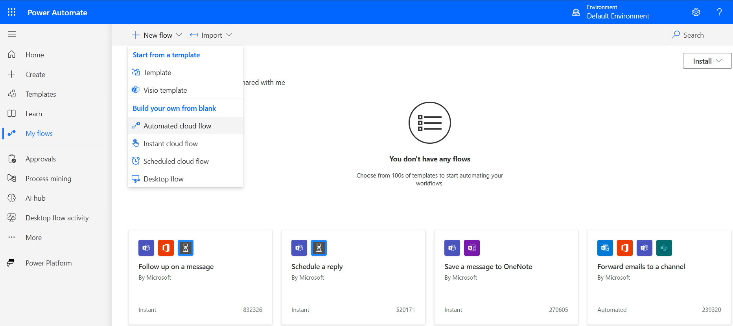Screen dimensions: 733x326
Task: Choose Instant cloud flow
Action: (186, 143)
